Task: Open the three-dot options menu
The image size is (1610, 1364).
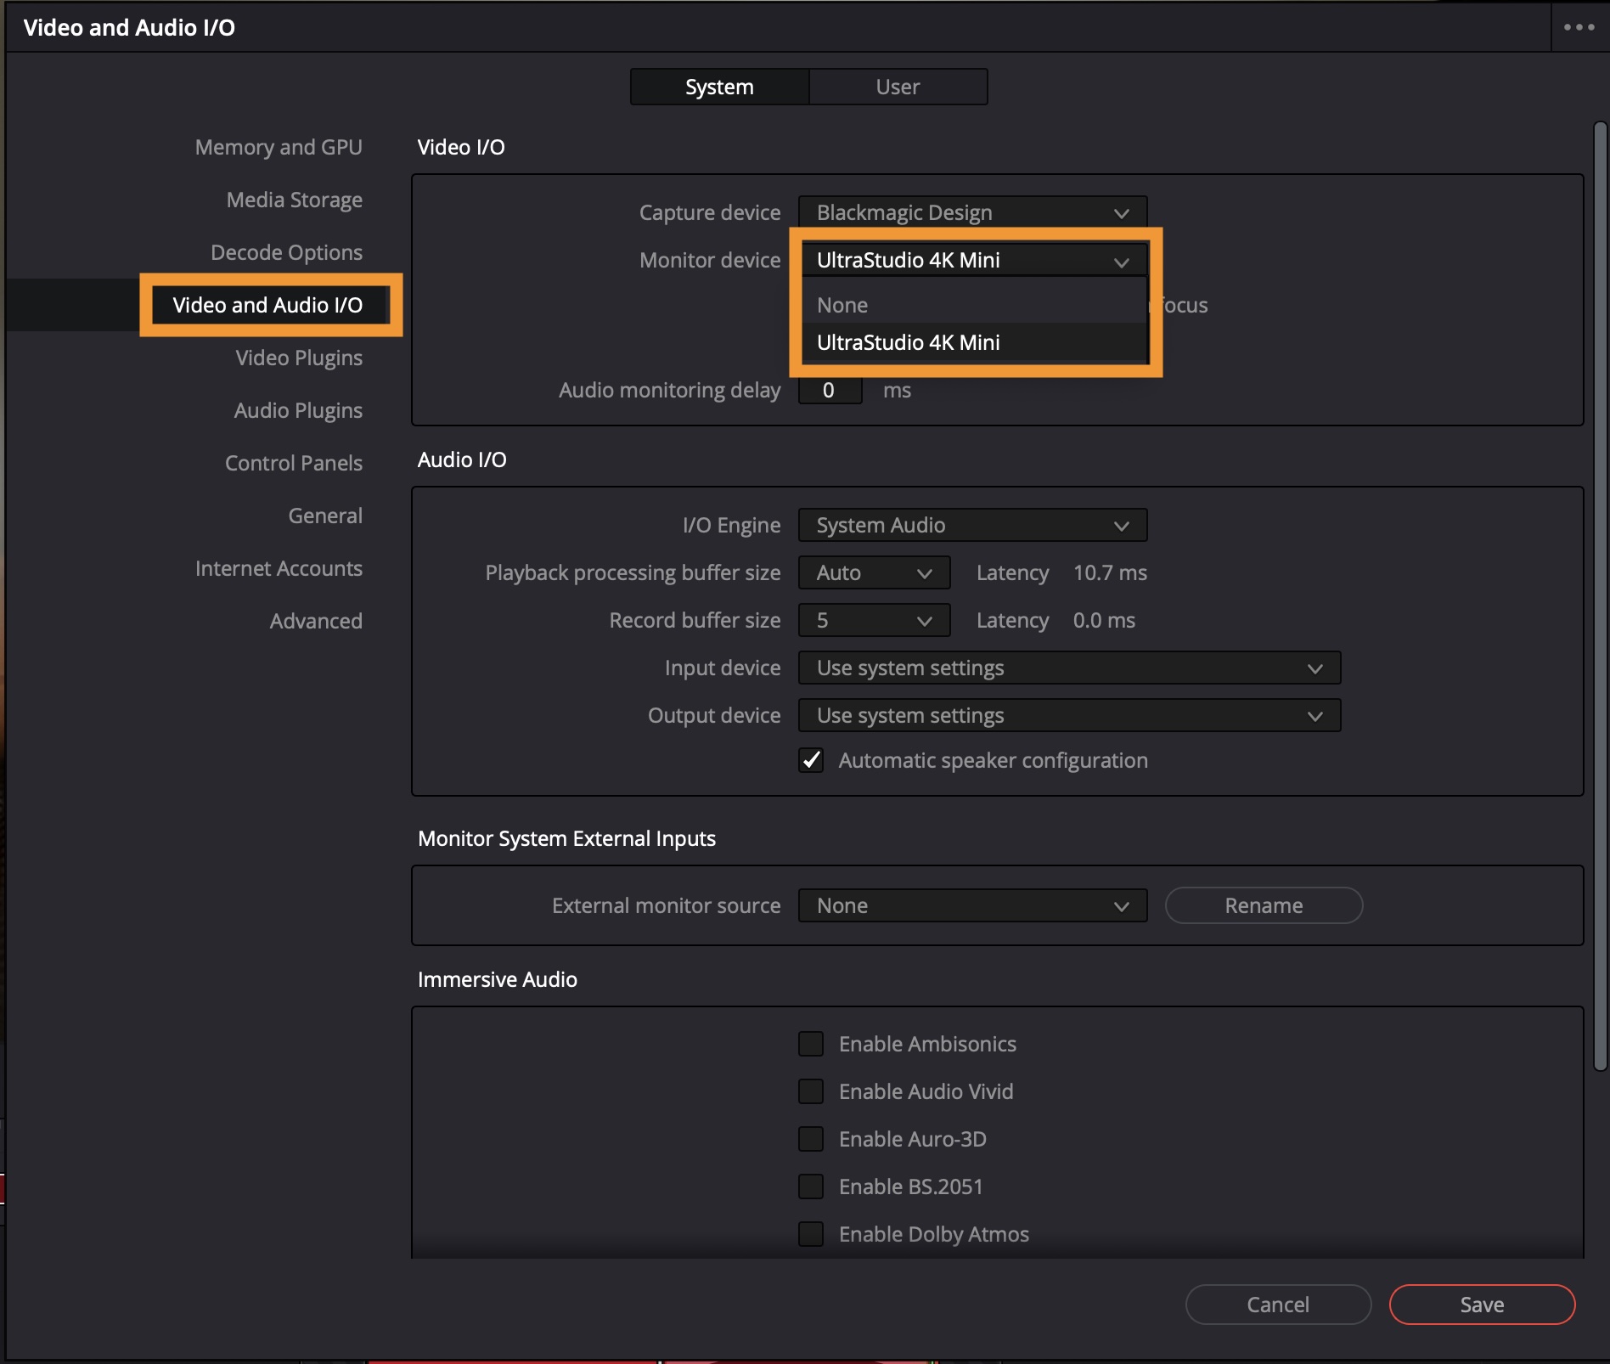Action: tap(1579, 27)
